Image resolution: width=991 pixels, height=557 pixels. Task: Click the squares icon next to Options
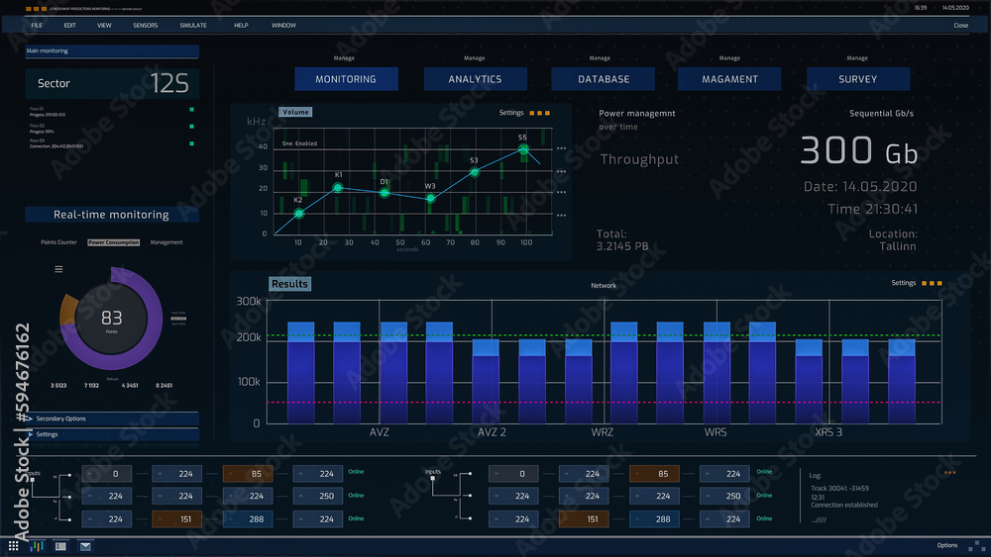(x=978, y=546)
